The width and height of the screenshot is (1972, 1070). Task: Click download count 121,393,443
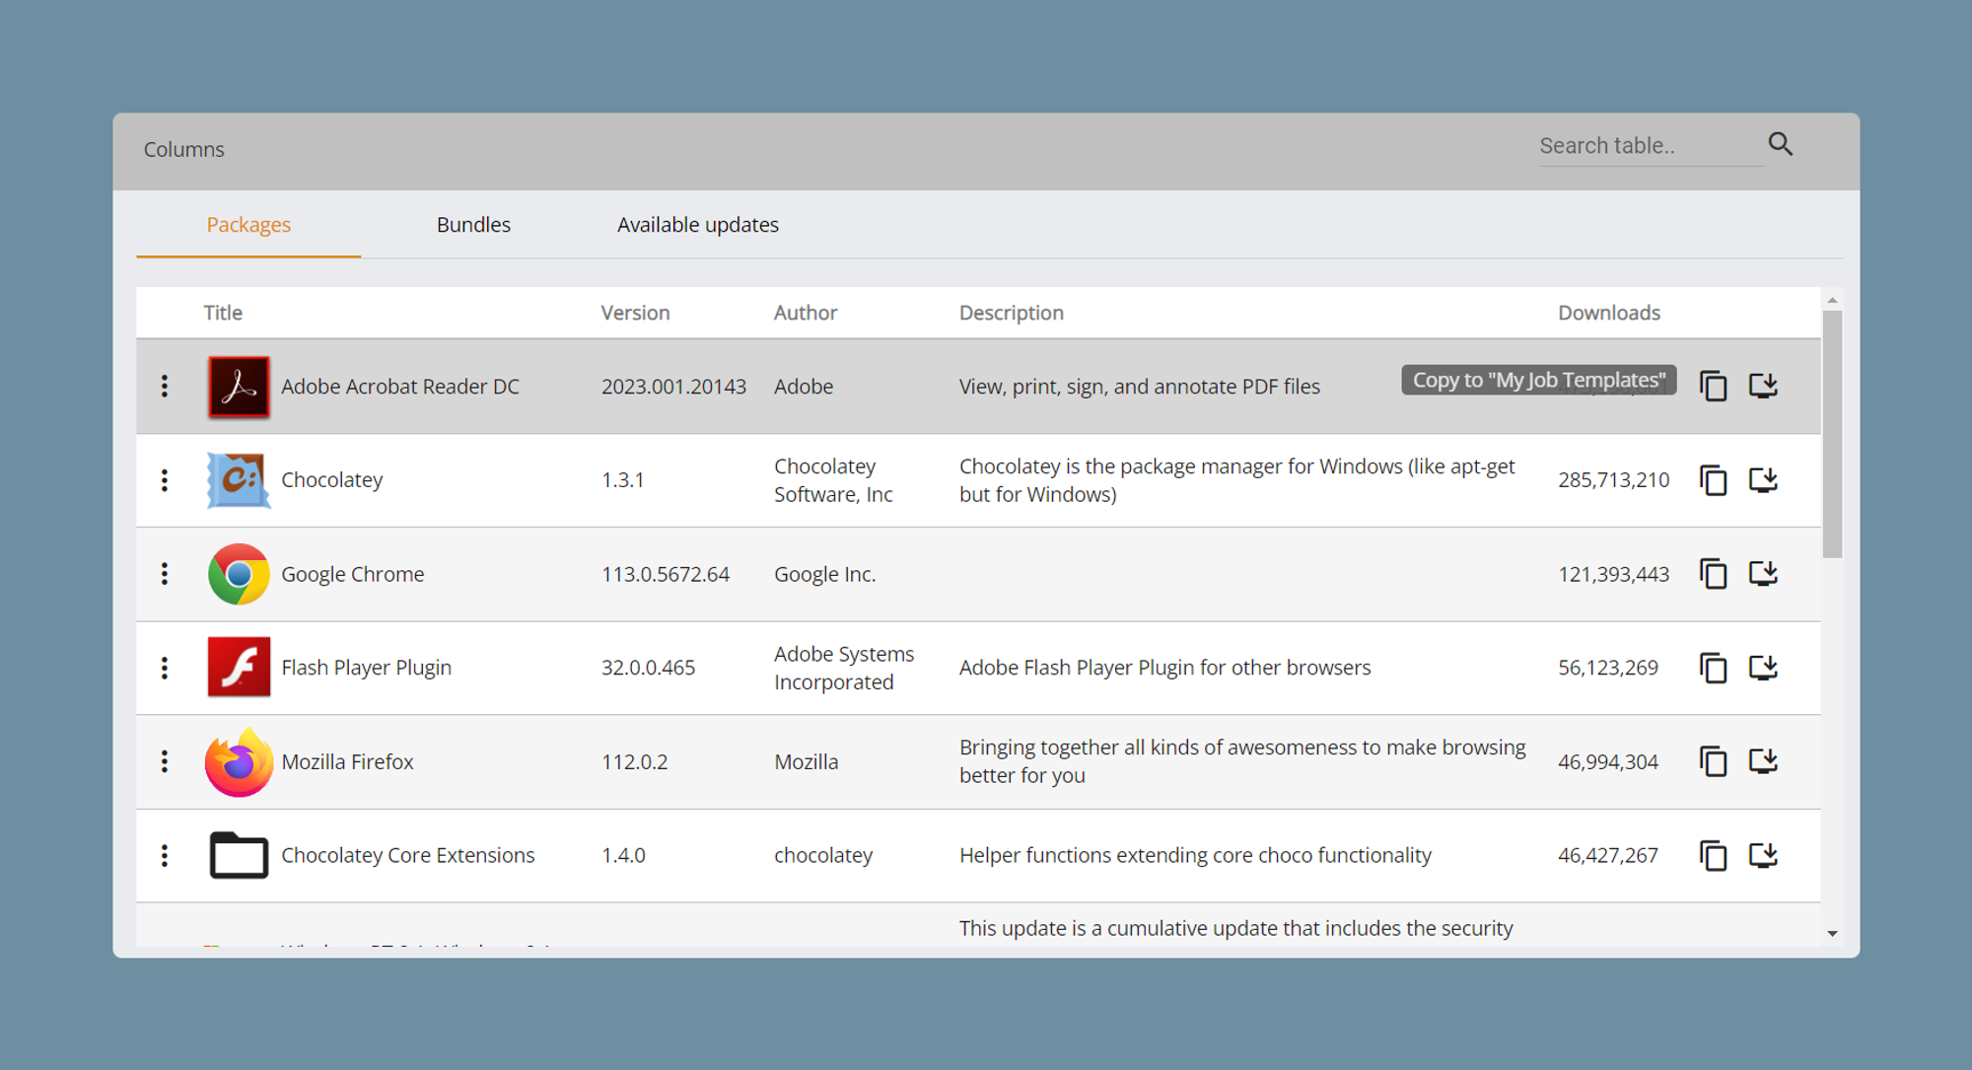pos(1614,574)
